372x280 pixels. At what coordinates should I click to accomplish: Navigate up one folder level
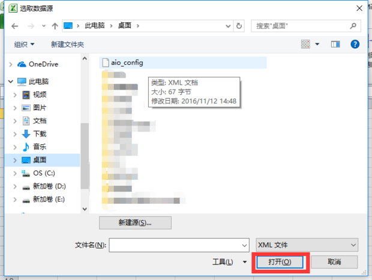(55, 26)
